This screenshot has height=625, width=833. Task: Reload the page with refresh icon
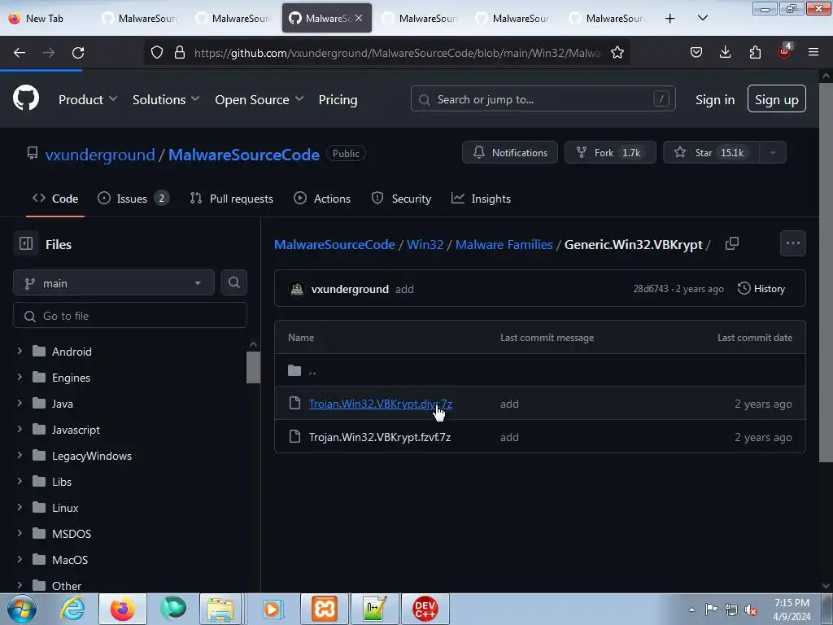pos(78,53)
